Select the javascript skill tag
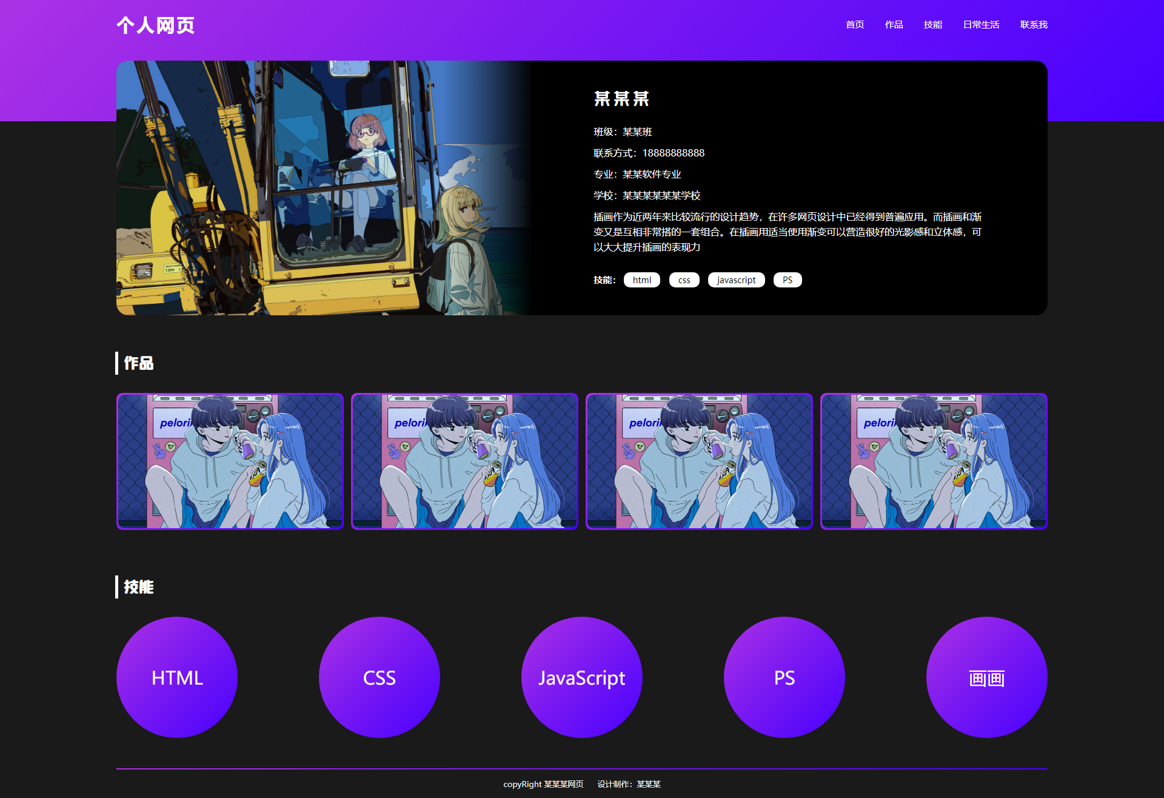 click(736, 280)
